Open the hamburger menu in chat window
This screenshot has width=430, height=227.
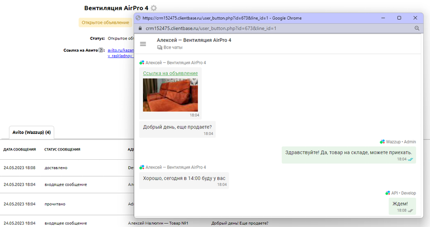[143, 44]
